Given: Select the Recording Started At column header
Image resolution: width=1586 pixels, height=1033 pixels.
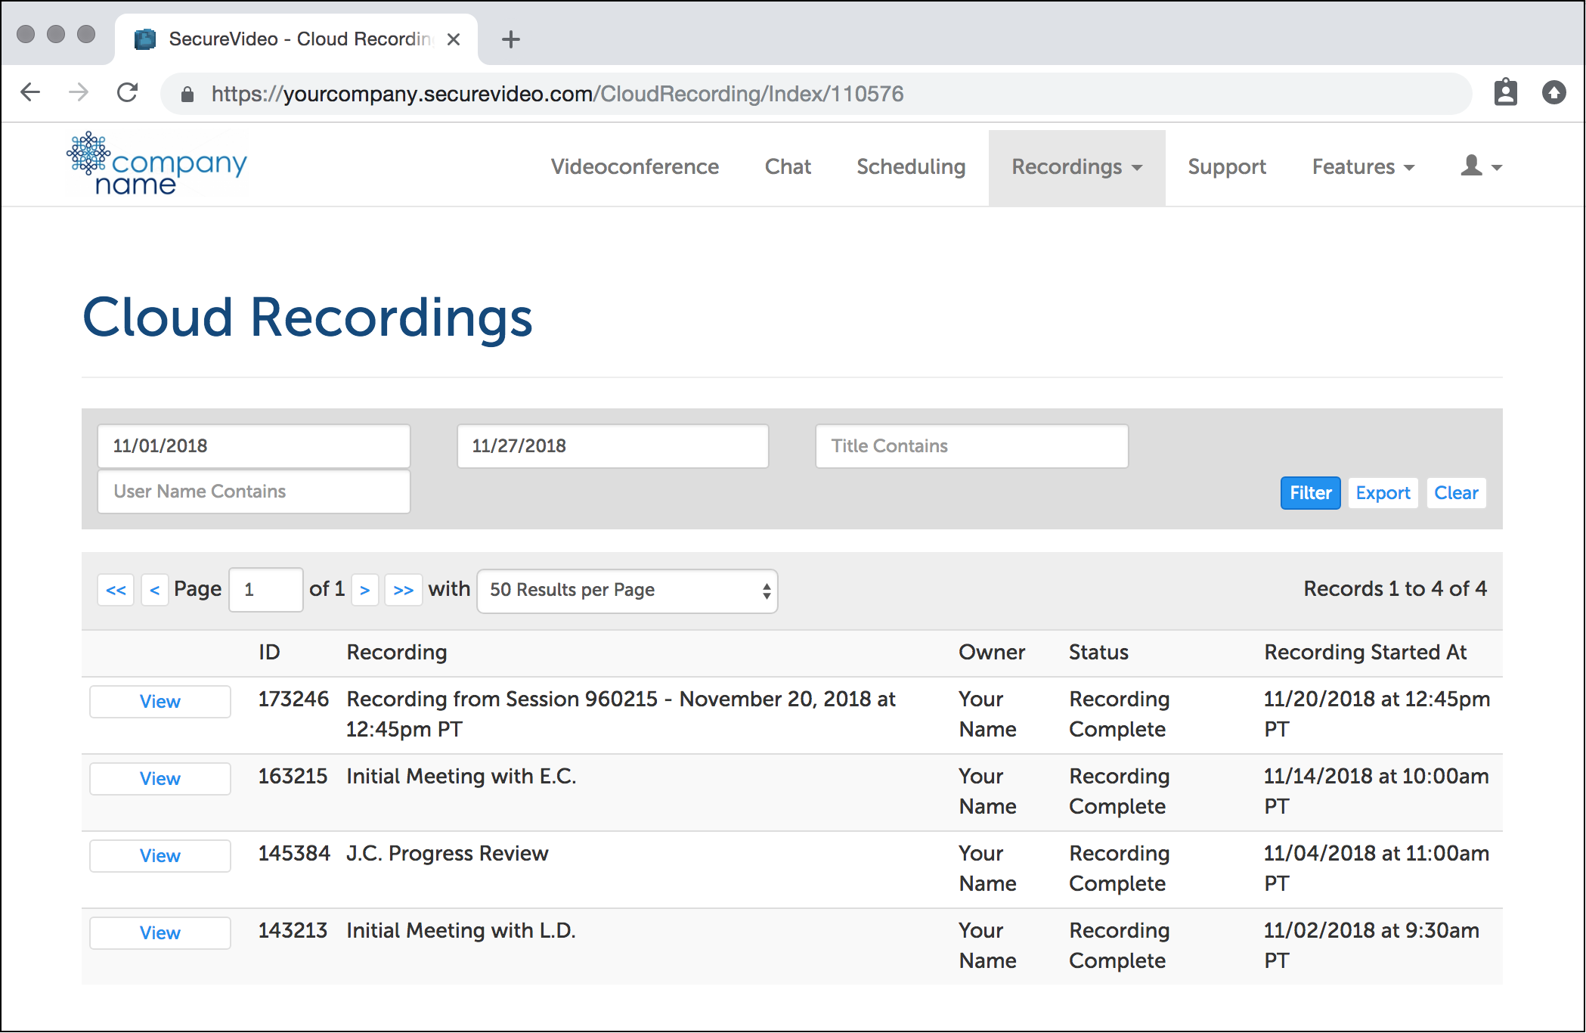Looking at the screenshot, I should pyautogui.click(x=1365, y=652).
